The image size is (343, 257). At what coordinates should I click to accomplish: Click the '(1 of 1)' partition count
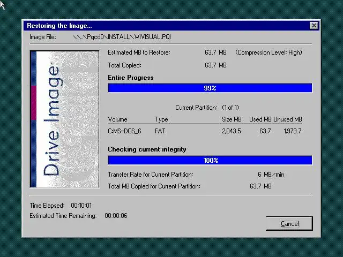coord(230,108)
